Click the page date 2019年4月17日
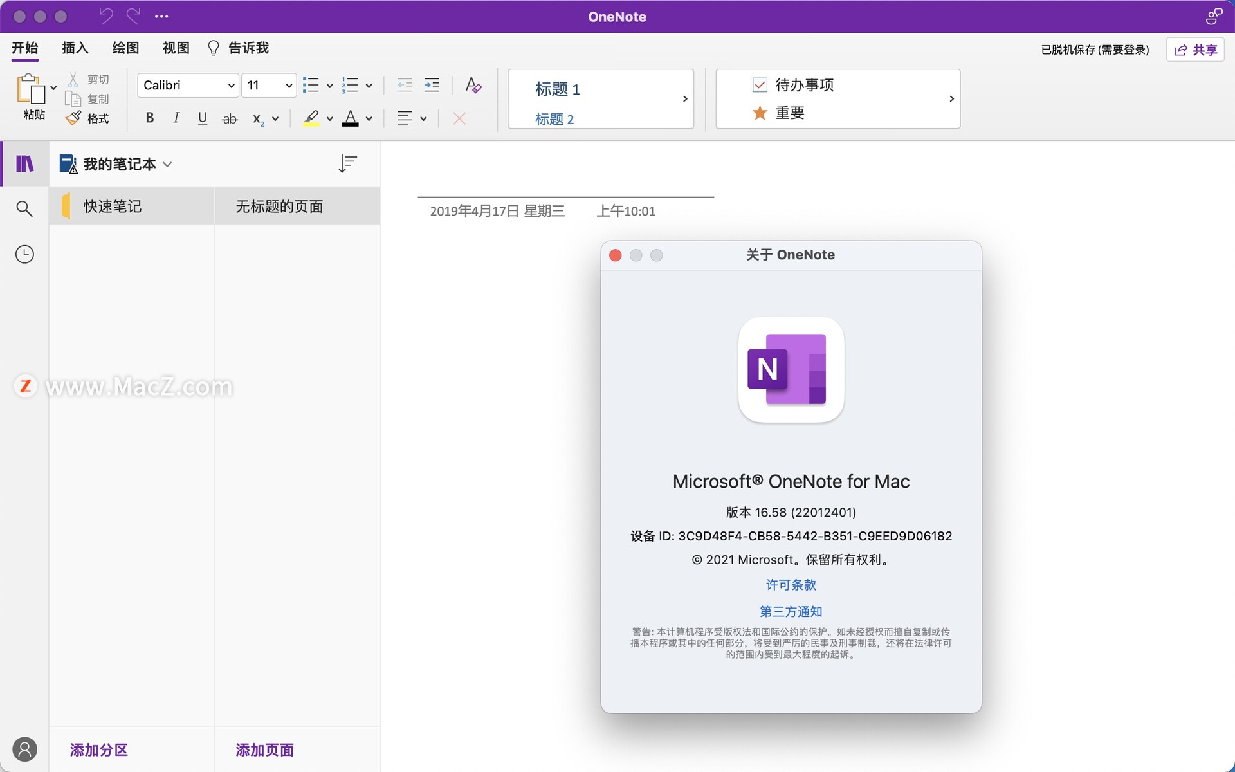The image size is (1235, 772). 497,211
